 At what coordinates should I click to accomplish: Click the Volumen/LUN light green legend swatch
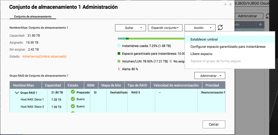(119, 61)
